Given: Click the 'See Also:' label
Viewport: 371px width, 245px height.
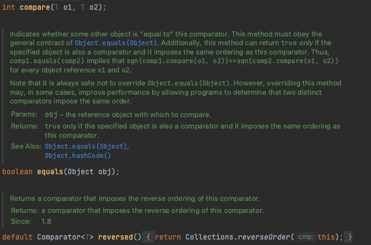Looking at the screenshot, I should click(x=26, y=146).
